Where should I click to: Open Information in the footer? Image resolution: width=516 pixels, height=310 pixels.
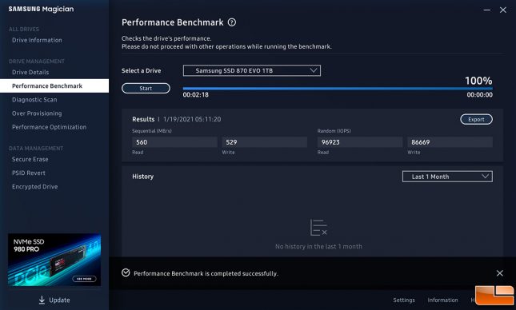coord(442,300)
